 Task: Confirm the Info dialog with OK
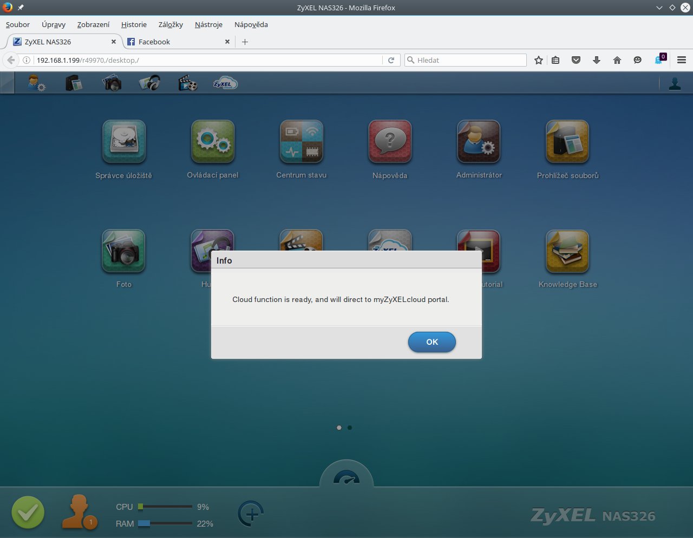(432, 342)
